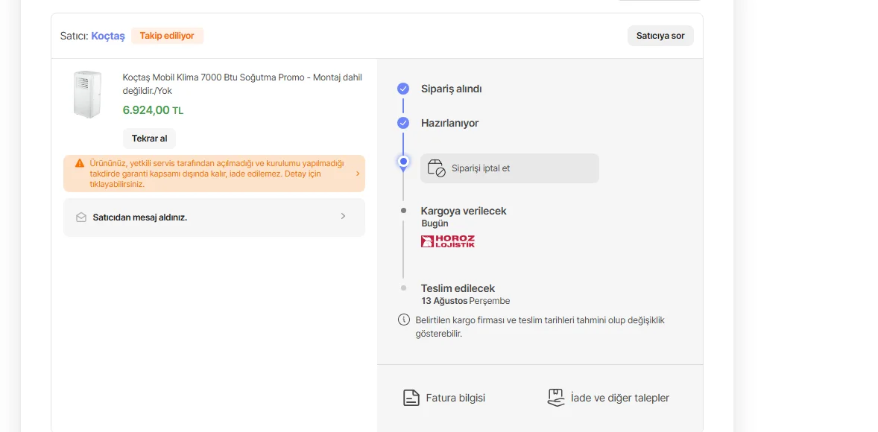Viewport: 878px width, 432px height.
Task: Ask the seller via Satıcıya sor
Action: 660,36
